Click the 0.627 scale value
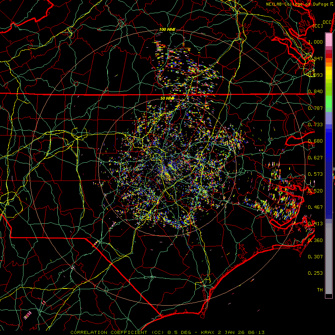This screenshot has height=335, width=335. click(x=315, y=158)
